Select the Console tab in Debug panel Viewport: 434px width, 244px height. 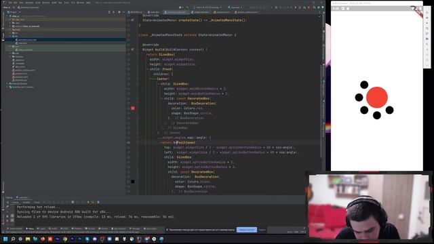click(15, 202)
